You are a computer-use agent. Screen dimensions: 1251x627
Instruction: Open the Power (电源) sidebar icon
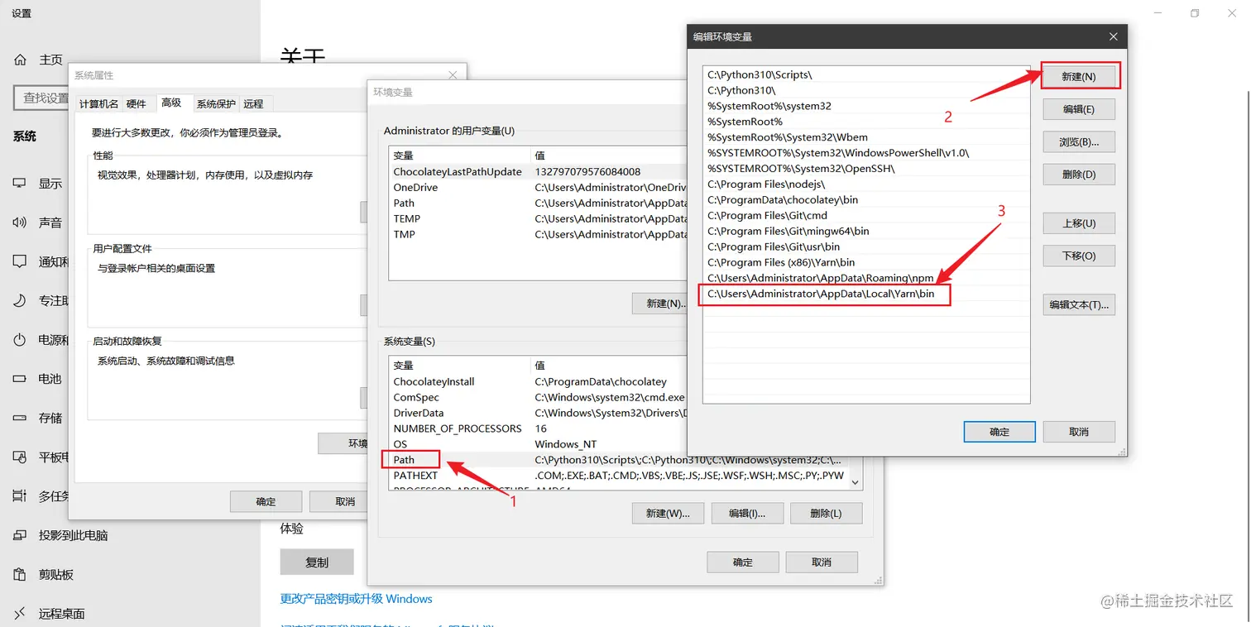(20, 340)
